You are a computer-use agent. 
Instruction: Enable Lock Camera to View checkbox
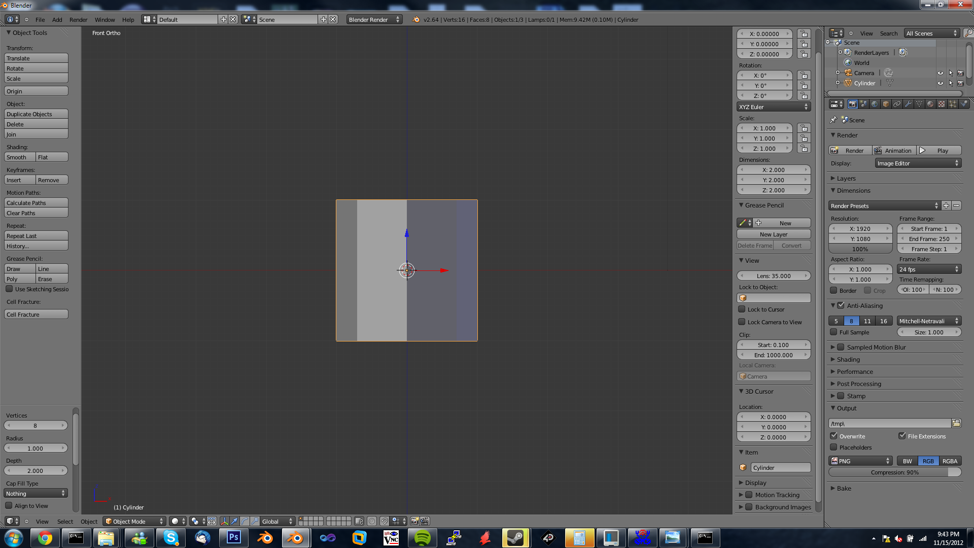click(x=742, y=322)
